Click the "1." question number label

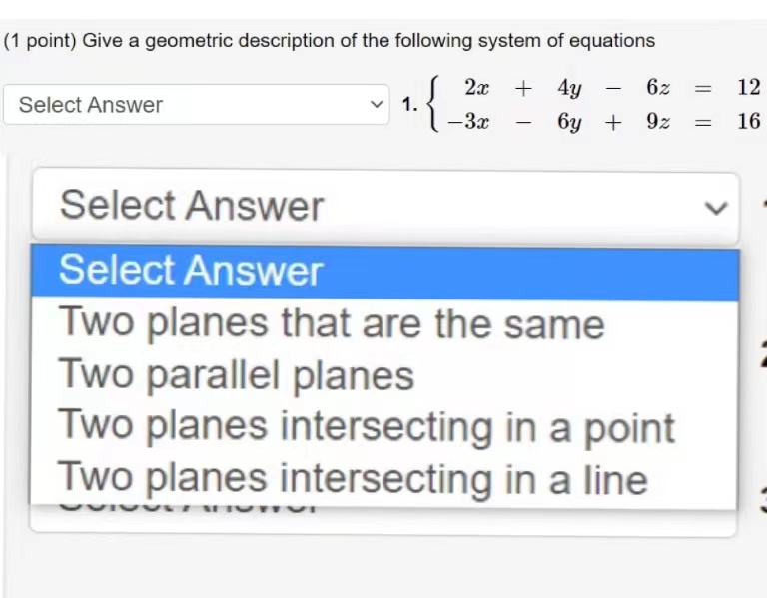409,104
